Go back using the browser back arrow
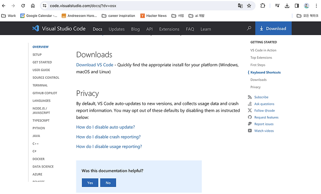Screen dimensions: 321x194 pos(4,6)
